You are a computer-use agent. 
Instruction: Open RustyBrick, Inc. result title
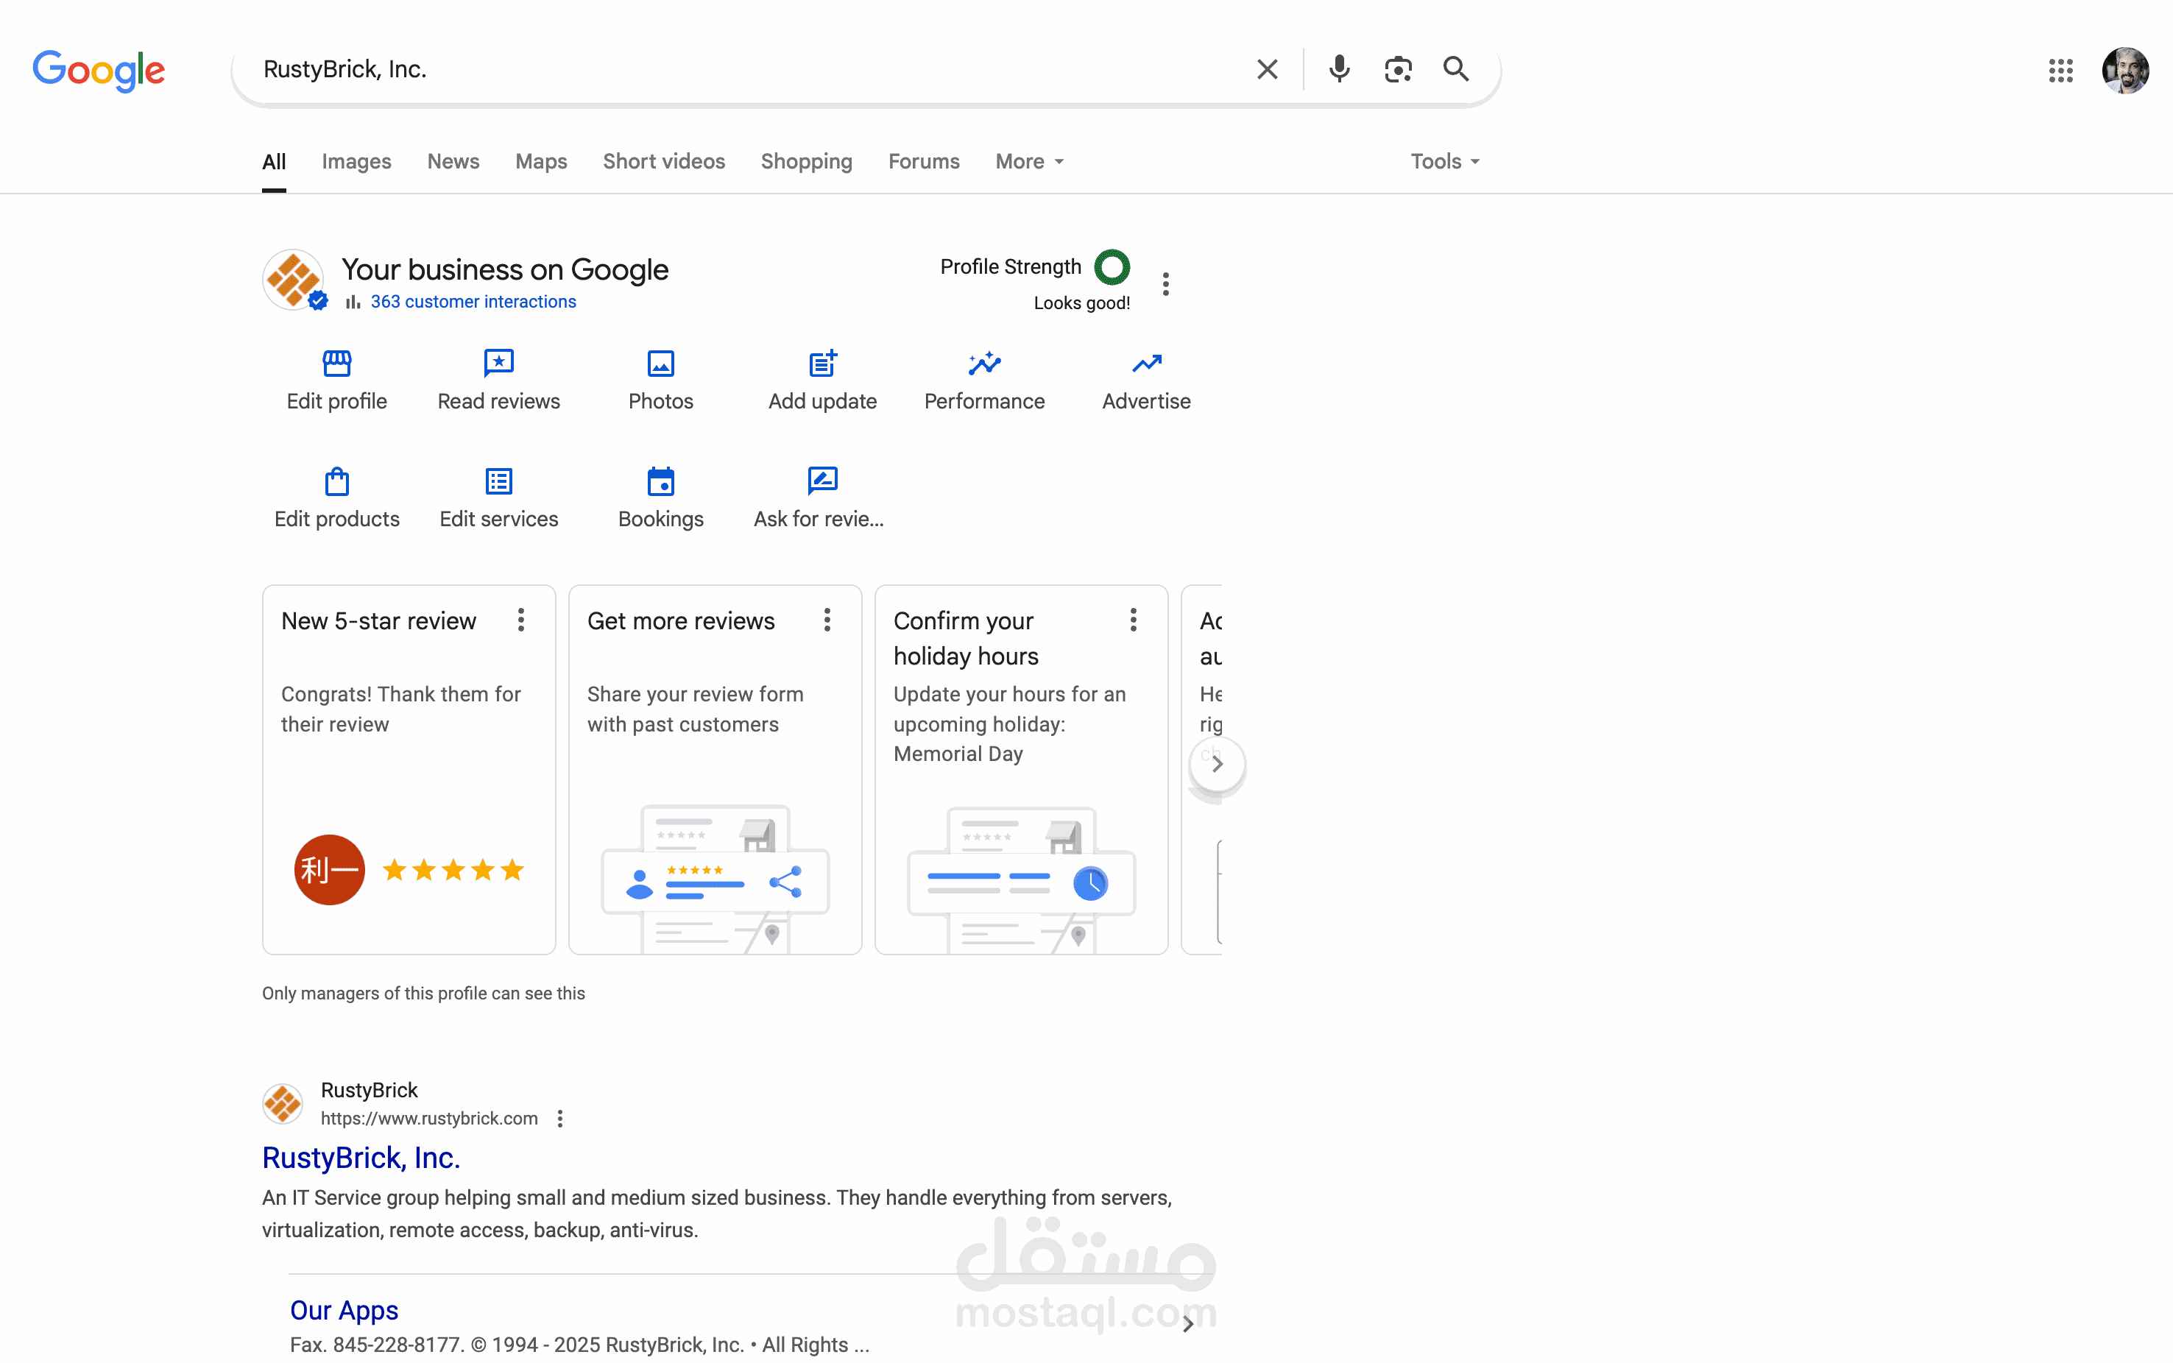coord(361,1158)
